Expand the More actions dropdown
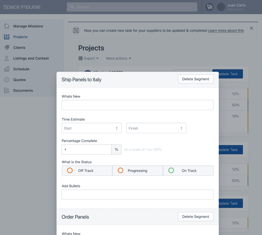262x235 pixels. click(118, 58)
